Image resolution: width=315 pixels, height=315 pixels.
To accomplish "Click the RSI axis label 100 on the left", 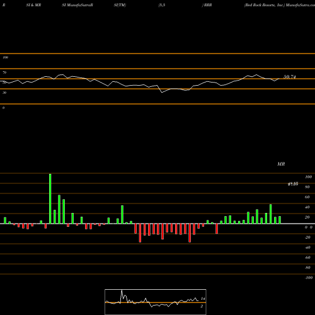I will click(5, 57).
